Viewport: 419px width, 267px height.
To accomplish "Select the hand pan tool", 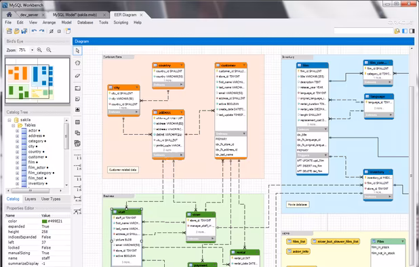I will [77, 63].
